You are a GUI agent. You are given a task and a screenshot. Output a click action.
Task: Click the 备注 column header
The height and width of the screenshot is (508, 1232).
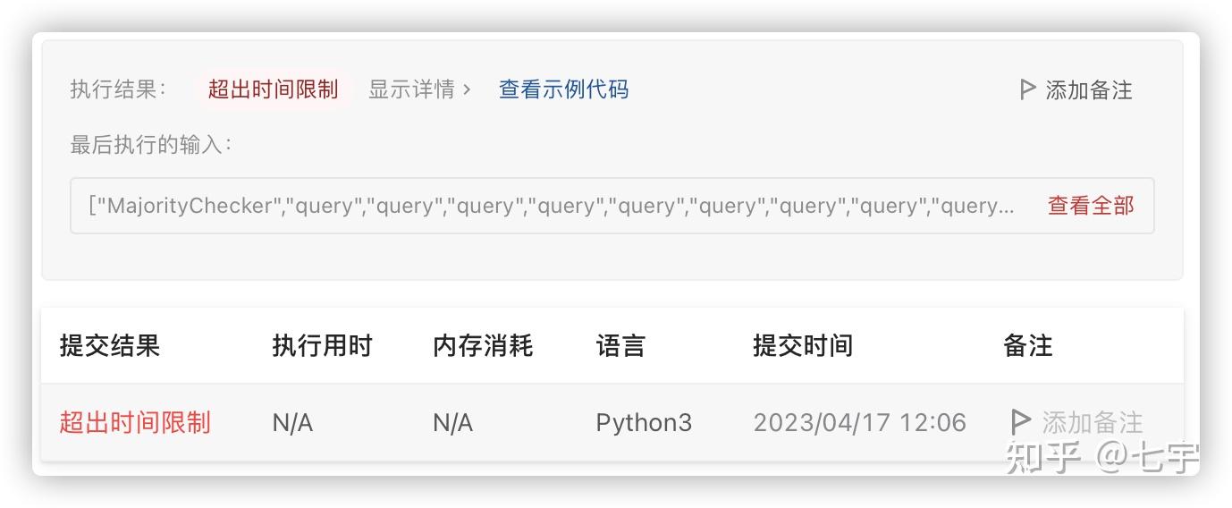point(1028,346)
